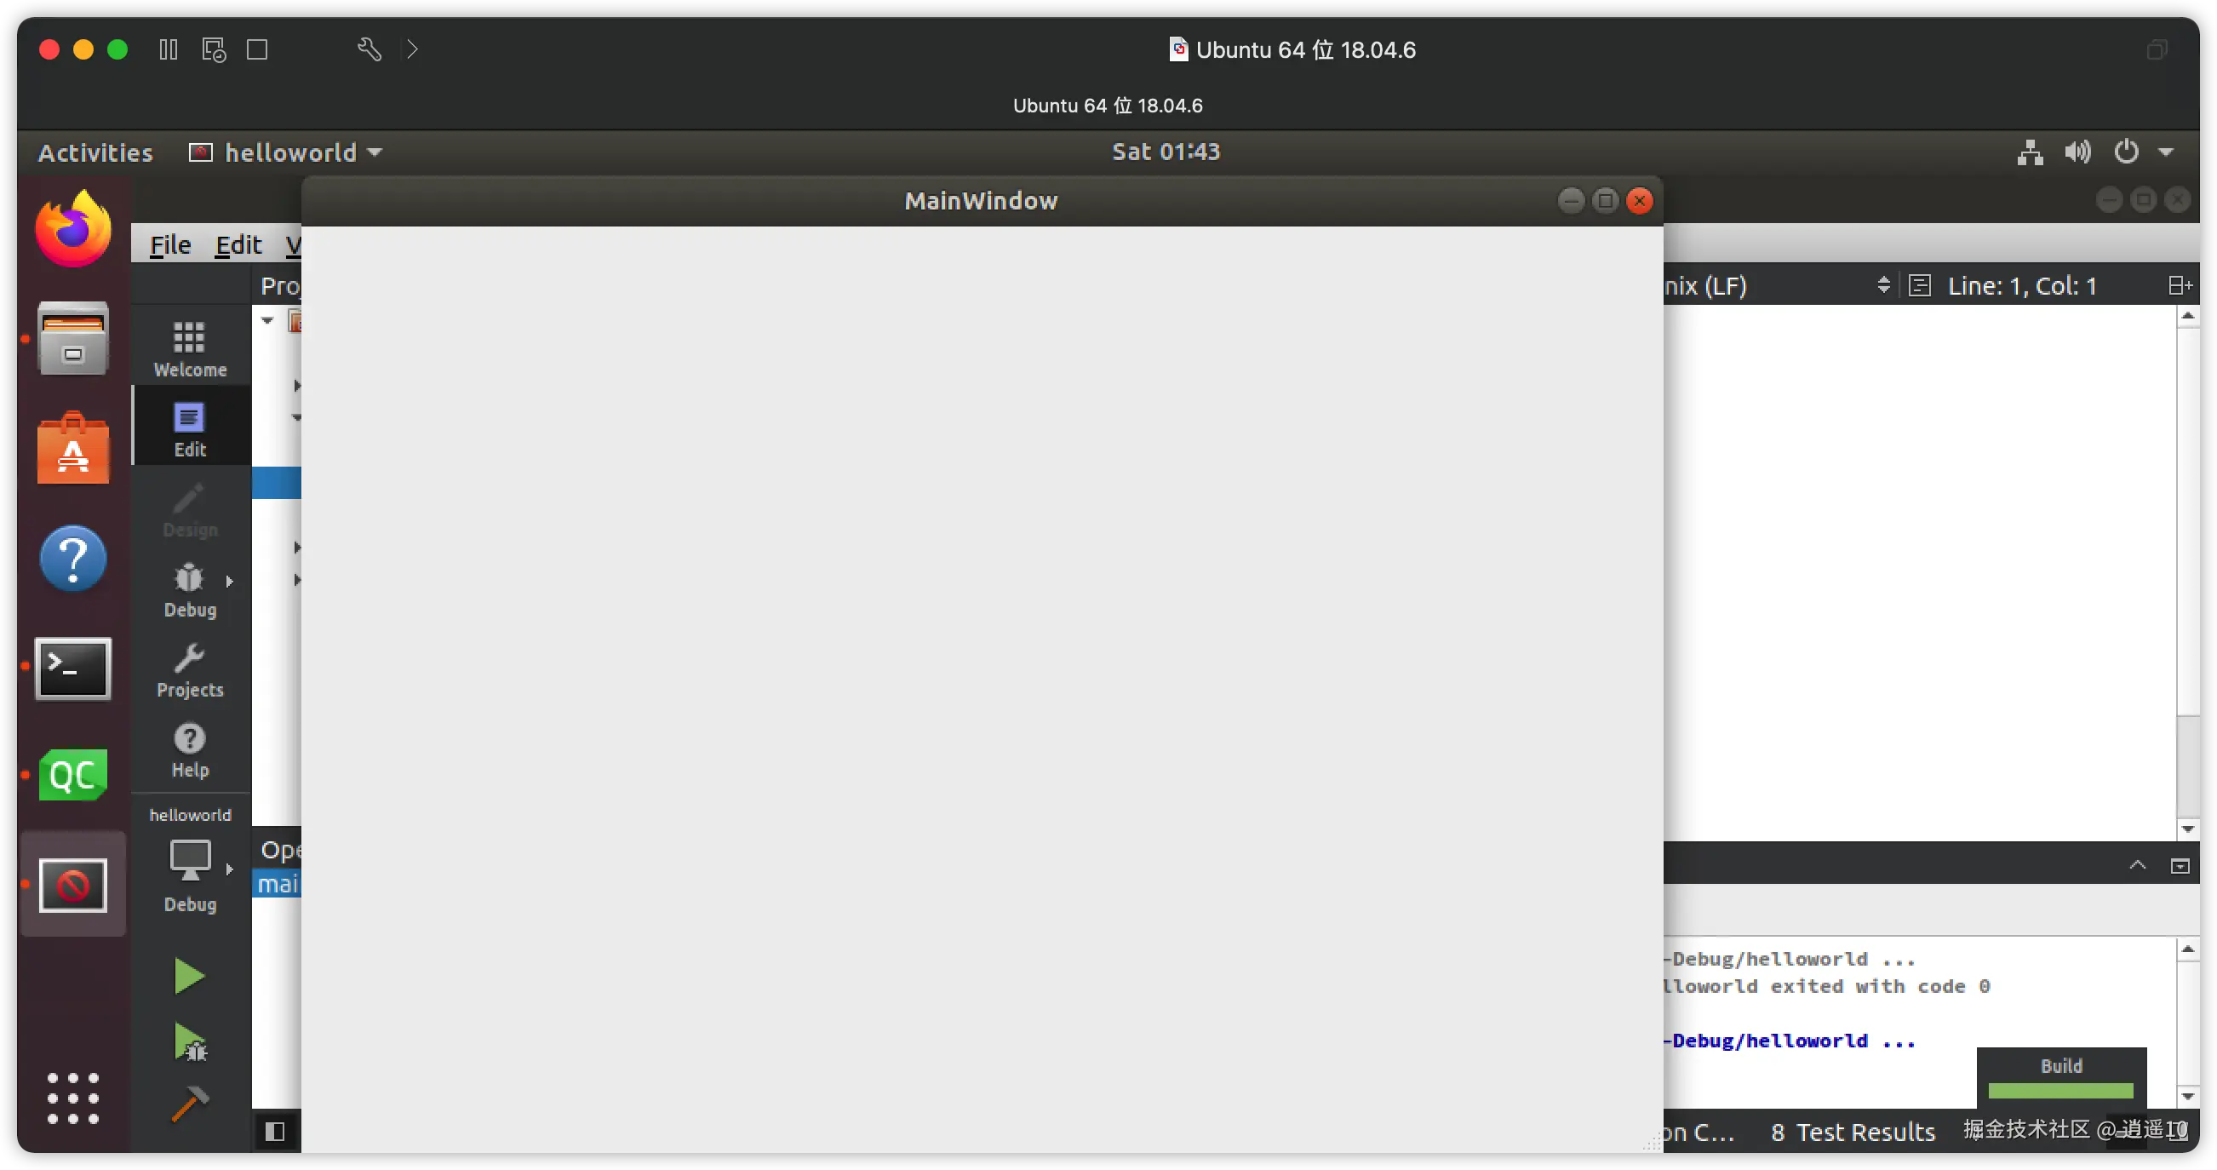Open Help mode in sidebar

click(189, 751)
